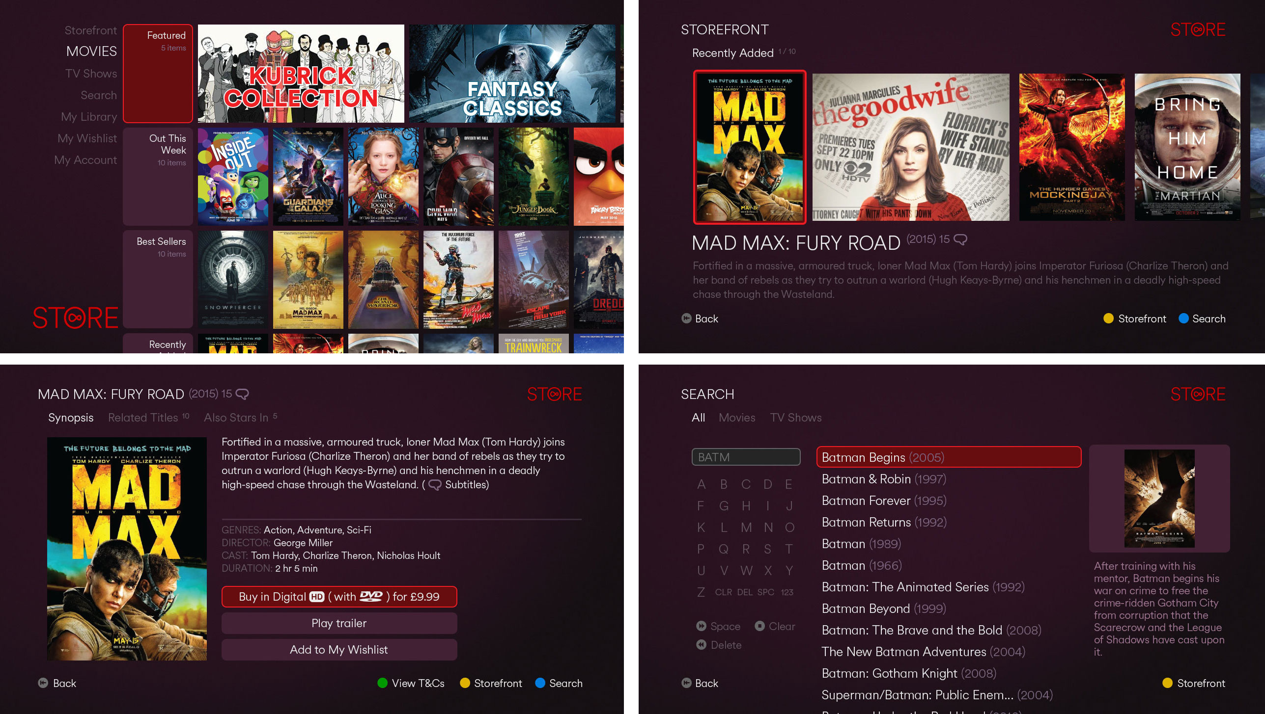The height and width of the screenshot is (714, 1265).
Task: Open My Account menu item
Action: pos(85,160)
